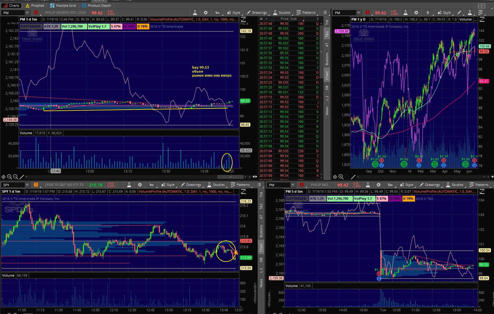
Task: Grab time axis scrollbar under PM 1m chart
Action: point(230,177)
